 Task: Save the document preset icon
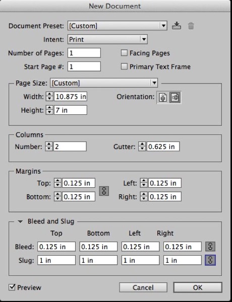tap(177, 26)
